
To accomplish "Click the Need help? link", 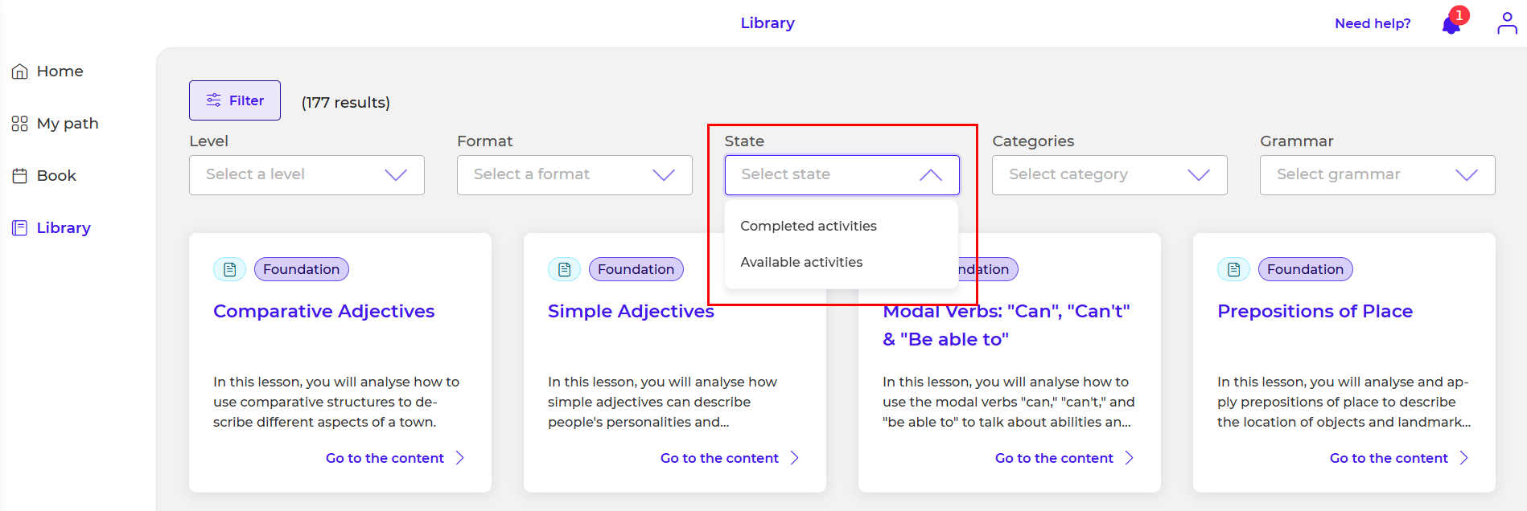I will [x=1373, y=23].
